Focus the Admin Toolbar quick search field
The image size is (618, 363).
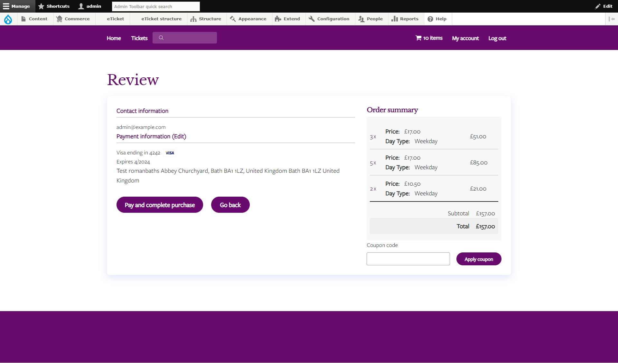coord(156,6)
